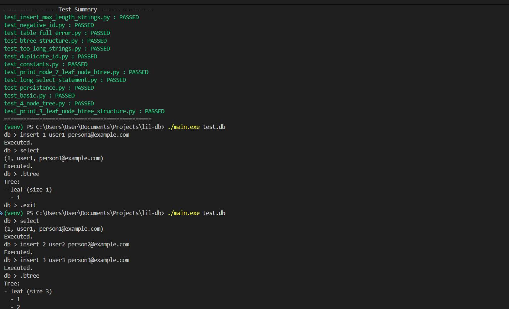509x309 pixels.
Task: Open test_duplicate_id.py from results
Action: pos(36,57)
